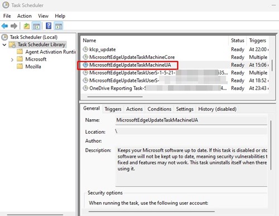Image resolution: width=279 pixels, height=216 pixels.
Task: Minimize the Task Scheduler window
Action: pyautogui.click(x=273, y=5)
